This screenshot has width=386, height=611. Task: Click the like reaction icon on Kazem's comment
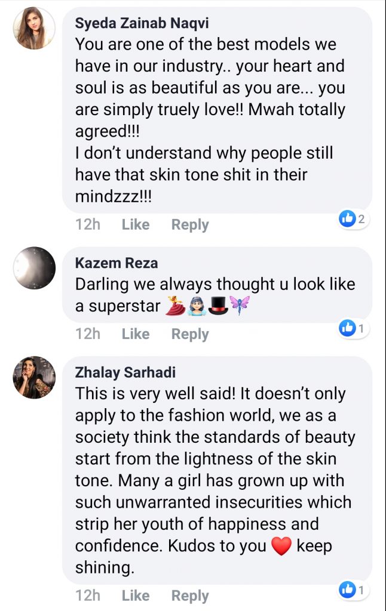tap(347, 328)
